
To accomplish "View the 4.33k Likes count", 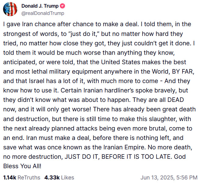I will (x=51, y=177).
